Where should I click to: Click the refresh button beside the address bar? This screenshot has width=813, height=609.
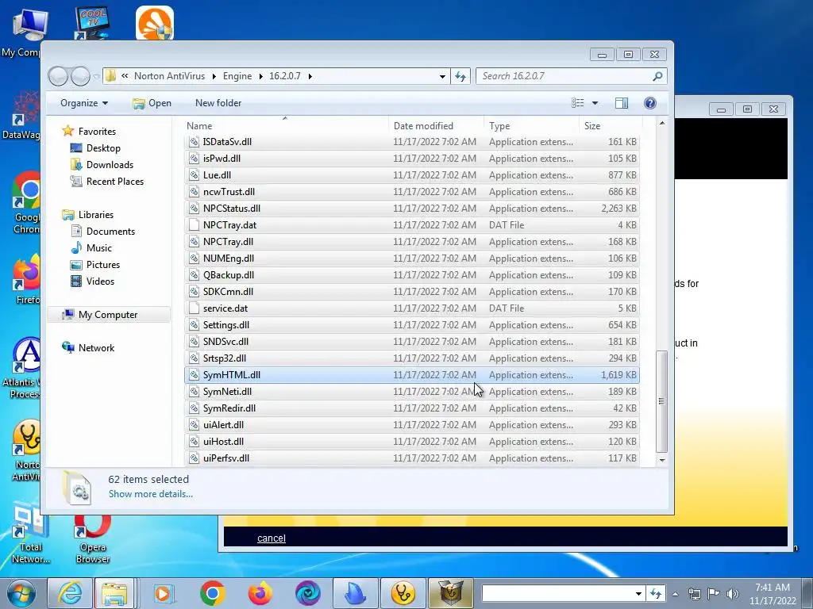(460, 76)
